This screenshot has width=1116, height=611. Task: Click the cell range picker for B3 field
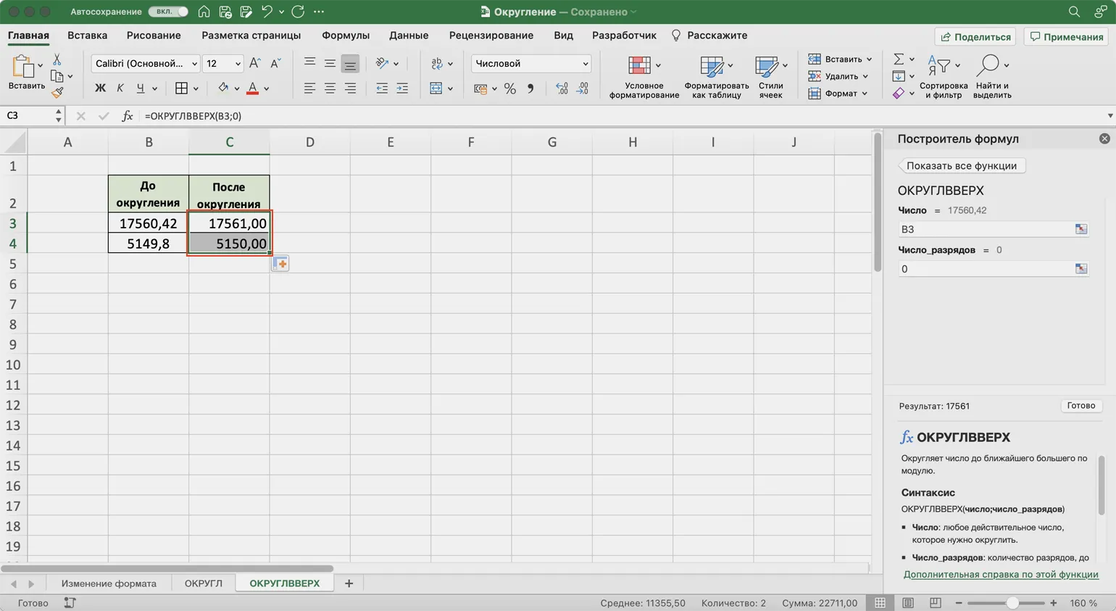pyautogui.click(x=1080, y=229)
